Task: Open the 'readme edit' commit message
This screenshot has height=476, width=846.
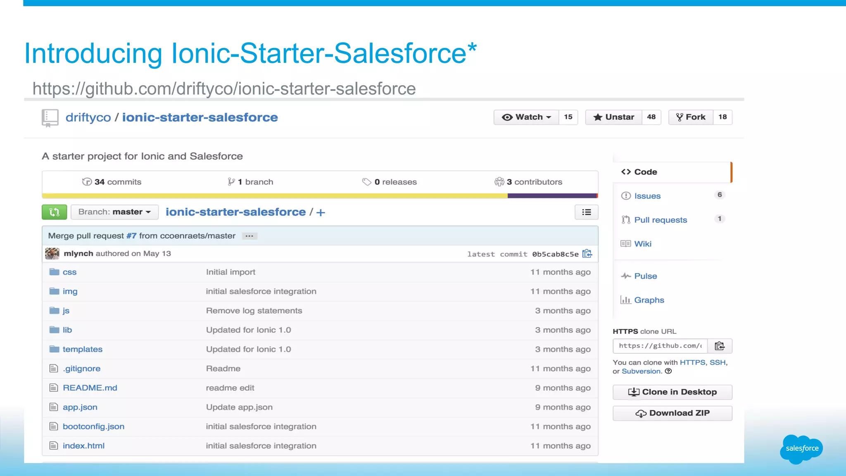Action: point(230,388)
